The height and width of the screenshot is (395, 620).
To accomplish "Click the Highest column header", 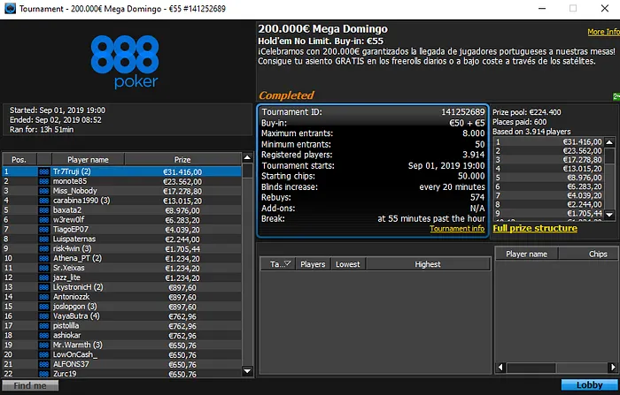I will point(428,264).
